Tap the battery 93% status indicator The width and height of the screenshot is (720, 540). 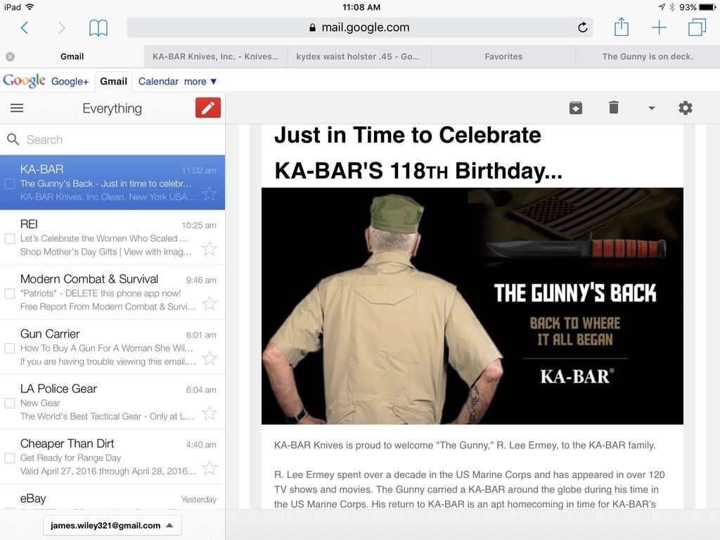click(x=697, y=7)
